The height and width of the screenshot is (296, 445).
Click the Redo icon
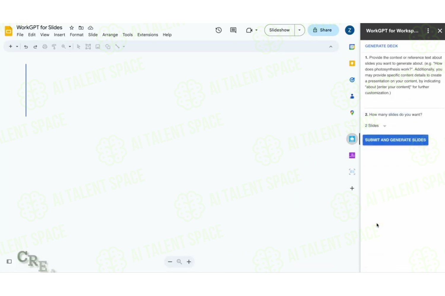point(35,46)
